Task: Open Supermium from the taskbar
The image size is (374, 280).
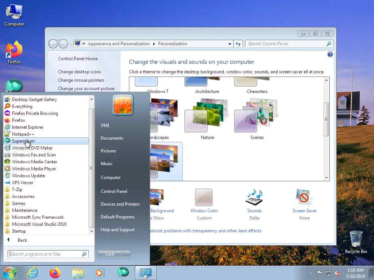Action: tap(123, 273)
